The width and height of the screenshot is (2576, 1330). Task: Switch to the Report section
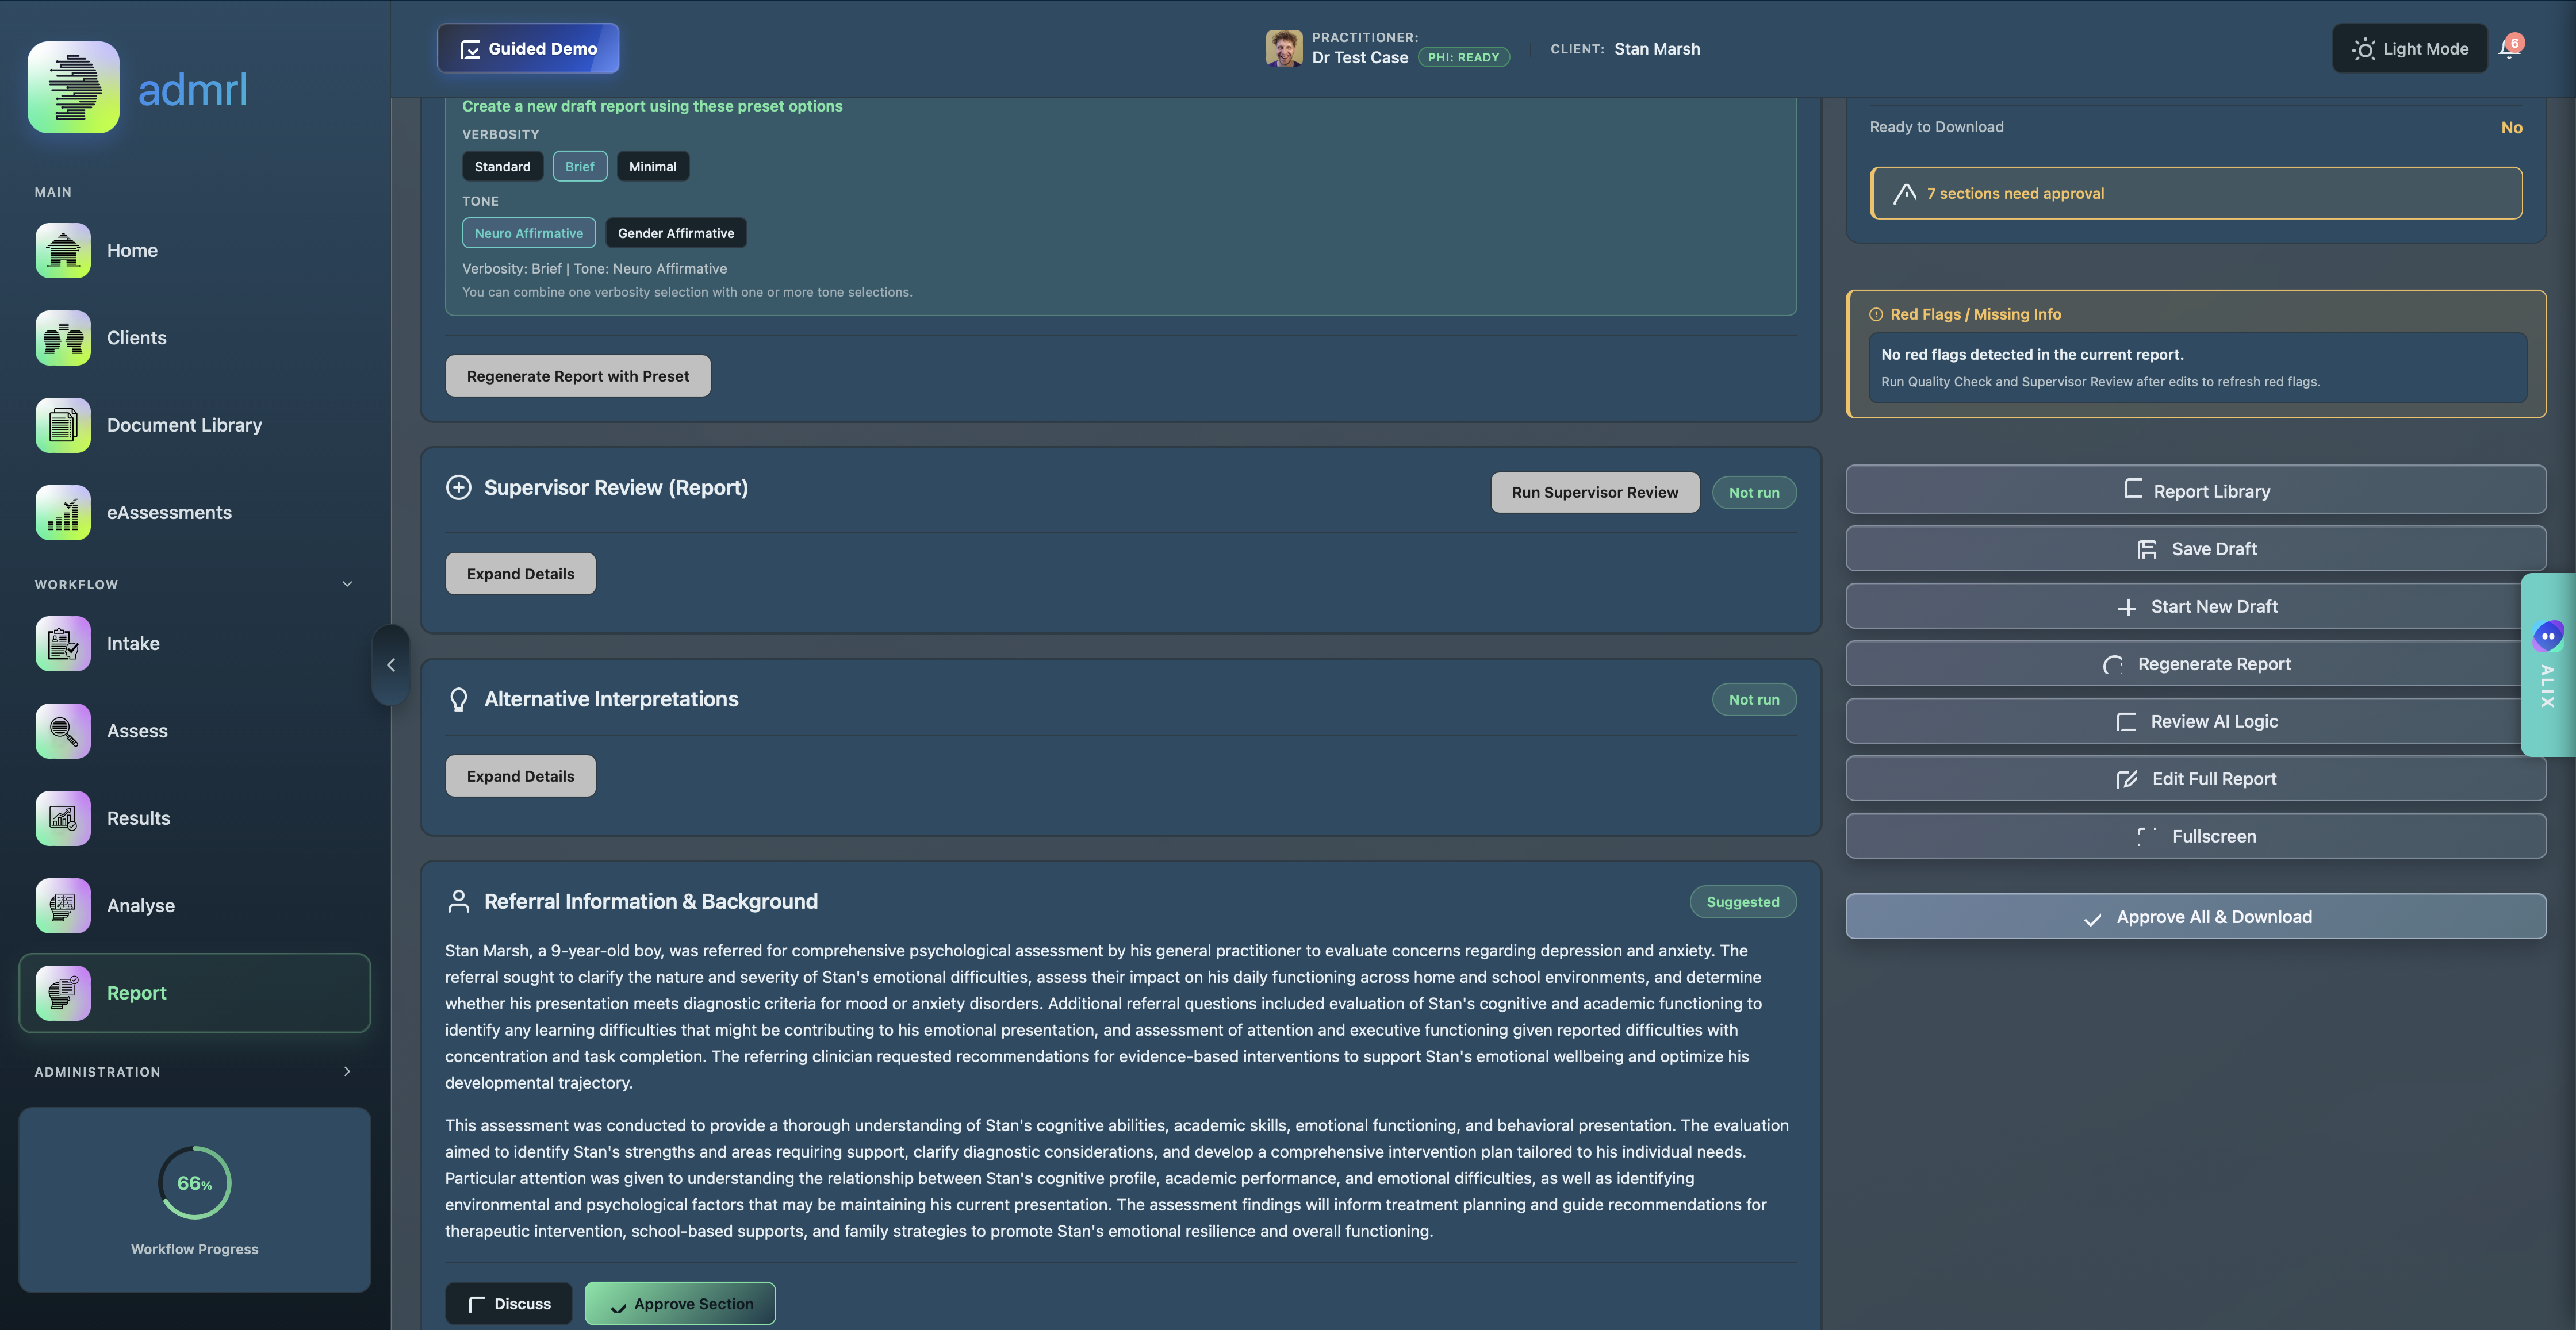137,992
